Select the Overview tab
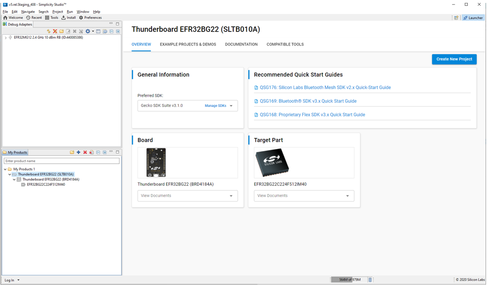The height and width of the screenshot is (285, 487). click(141, 45)
